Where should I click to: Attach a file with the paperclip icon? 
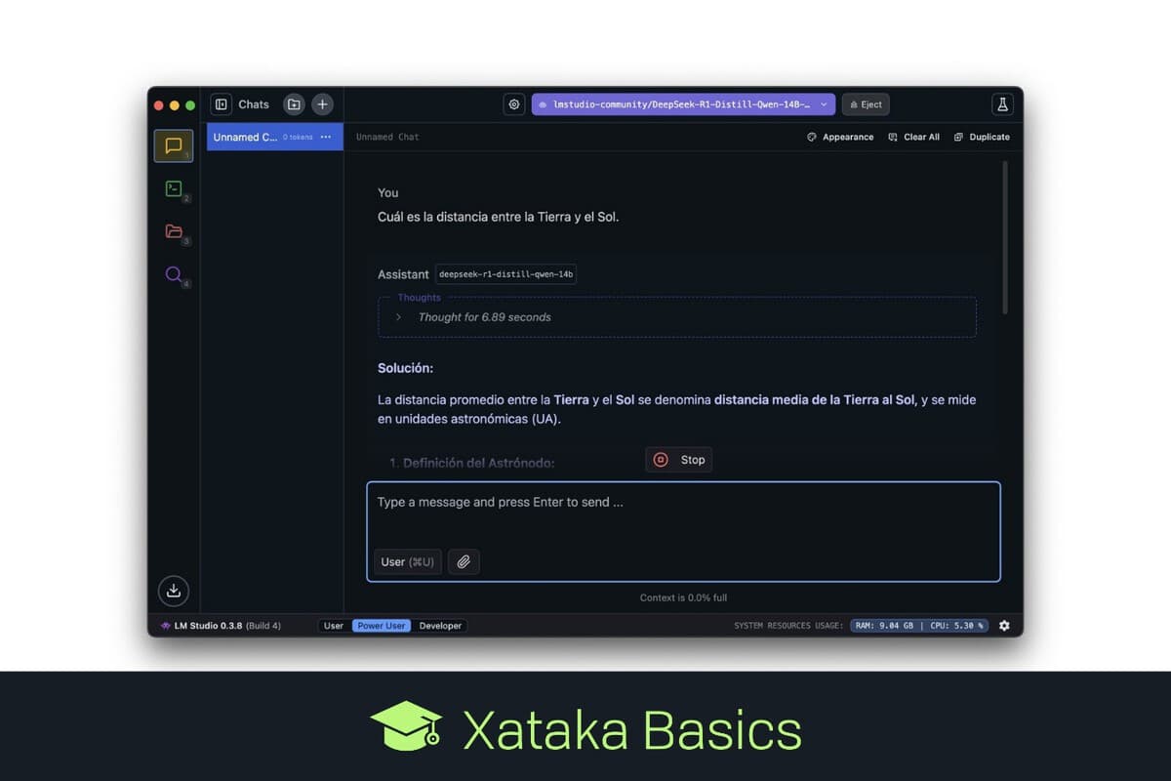click(x=464, y=561)
